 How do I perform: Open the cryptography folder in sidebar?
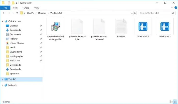click(x=16, y=56)
